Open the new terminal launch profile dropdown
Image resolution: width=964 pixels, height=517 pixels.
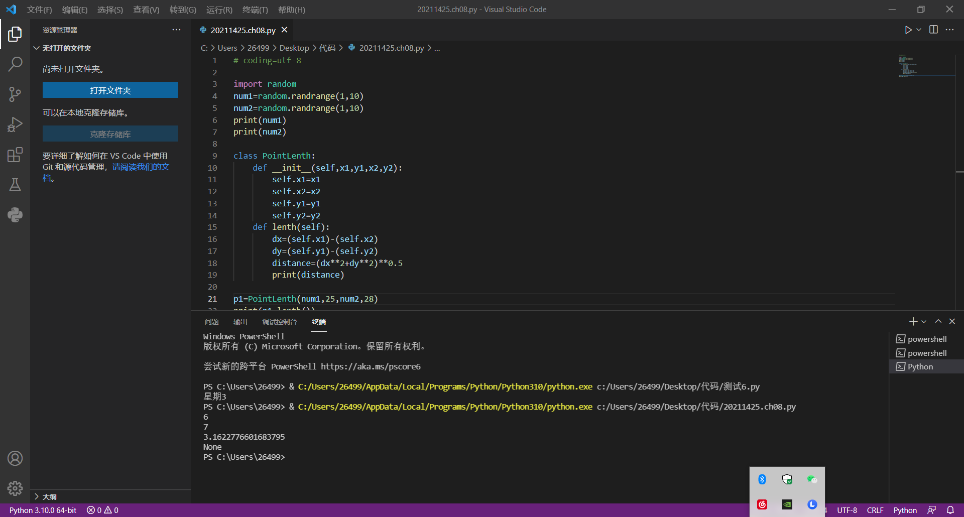(x=924, y=322)
